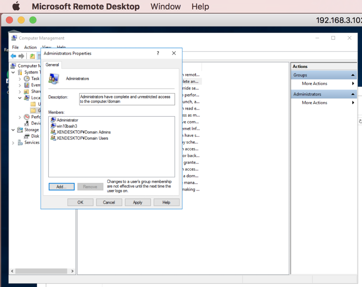362x287 pixels.
Task: Click the Apply button
Action: 138,202
